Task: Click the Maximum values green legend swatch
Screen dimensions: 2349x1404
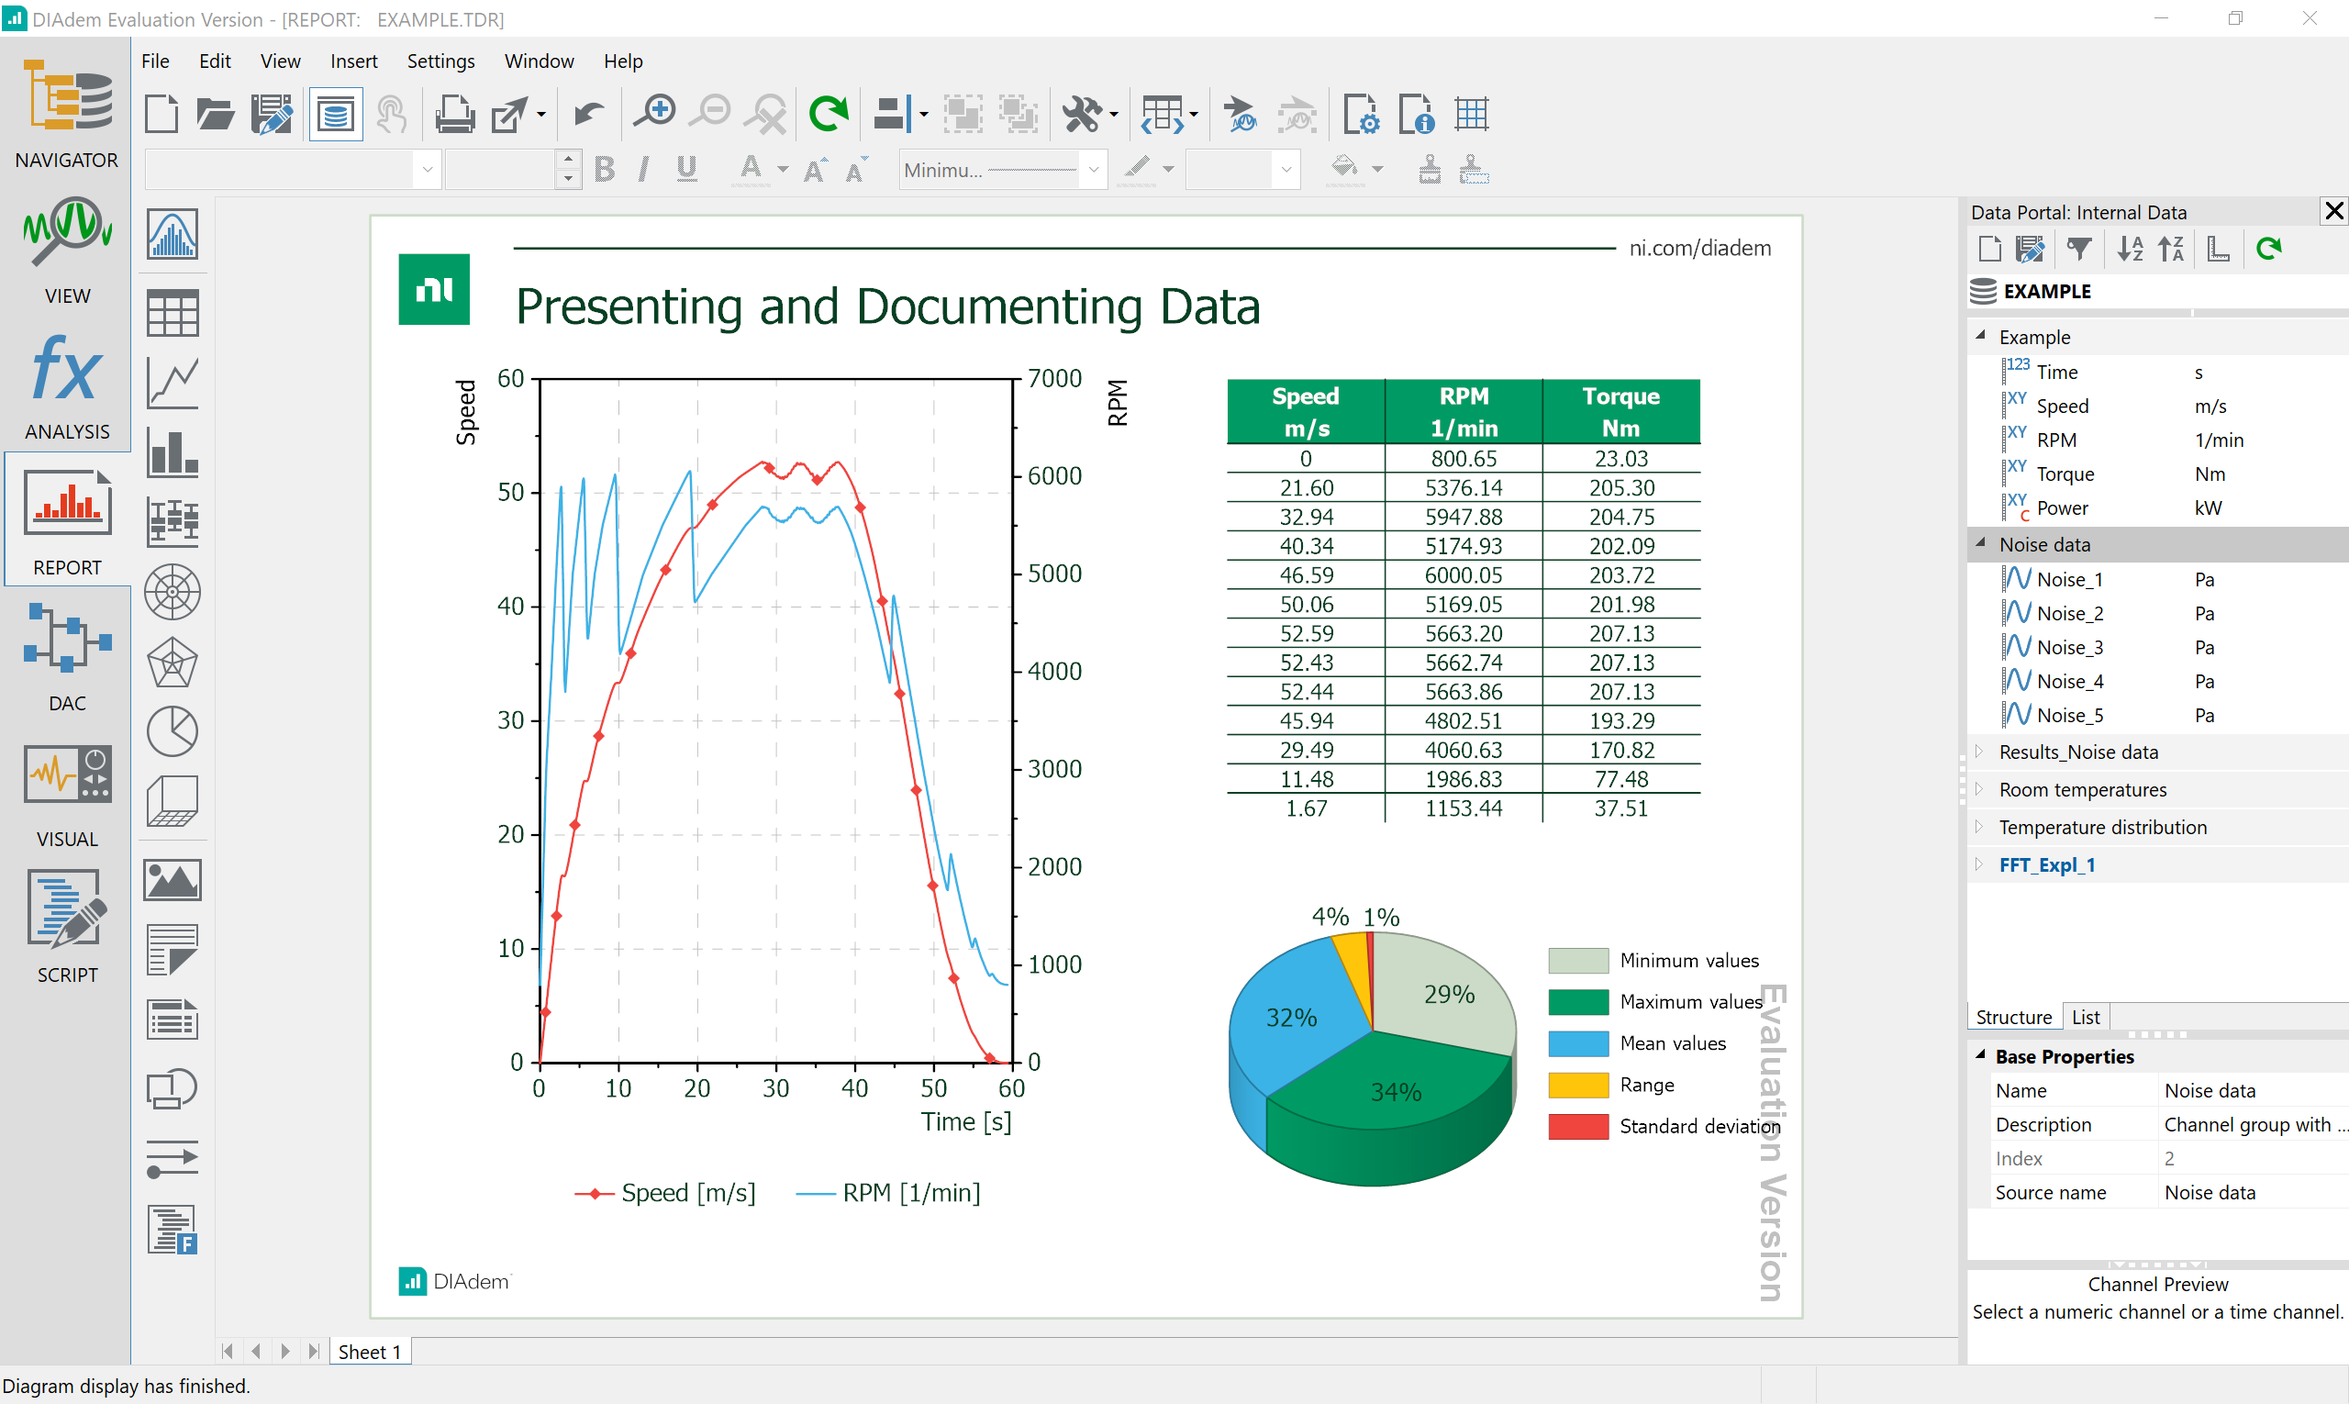Action: pyautogui.click(x=1577, y=1001)
